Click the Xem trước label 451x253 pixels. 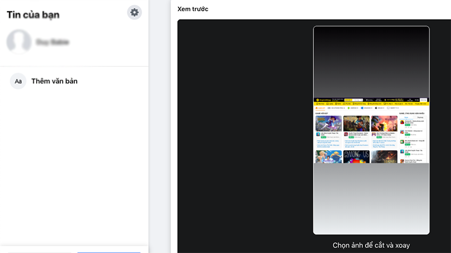click(193, 9)
